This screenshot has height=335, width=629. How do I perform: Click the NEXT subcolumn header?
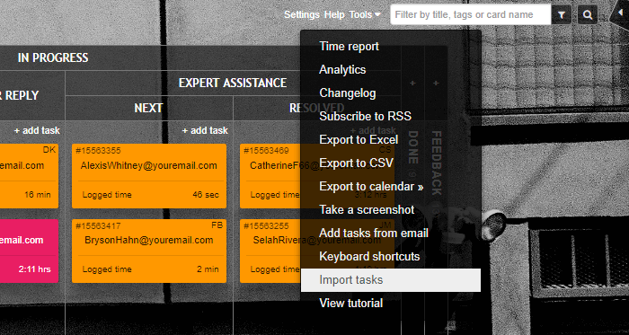148,108
